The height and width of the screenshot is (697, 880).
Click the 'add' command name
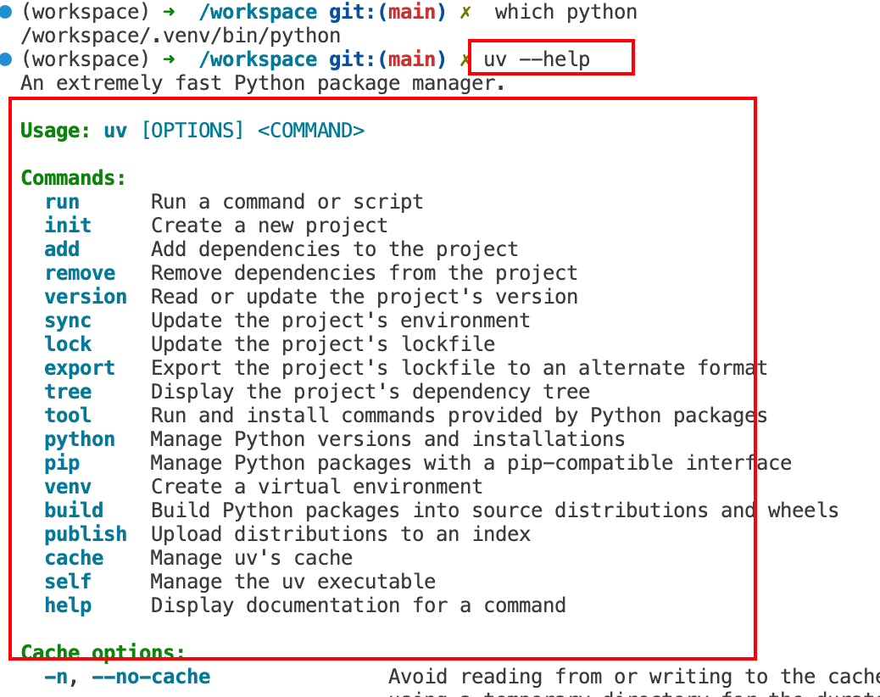tap(62, 249)
